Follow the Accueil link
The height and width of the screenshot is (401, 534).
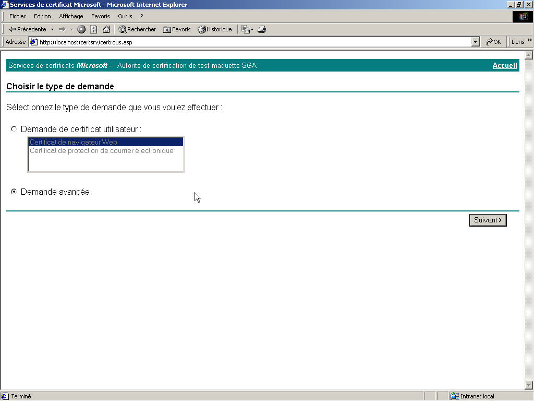505,65
